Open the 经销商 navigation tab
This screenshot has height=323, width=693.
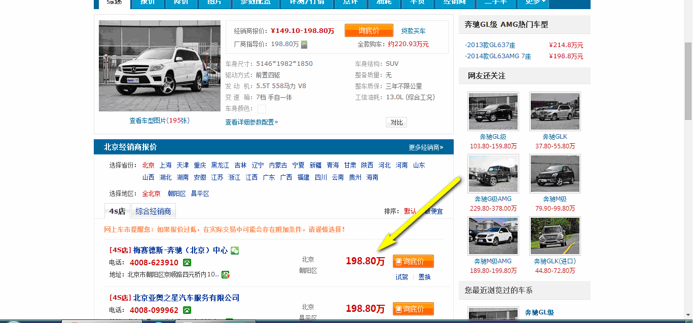click(454, 3)
